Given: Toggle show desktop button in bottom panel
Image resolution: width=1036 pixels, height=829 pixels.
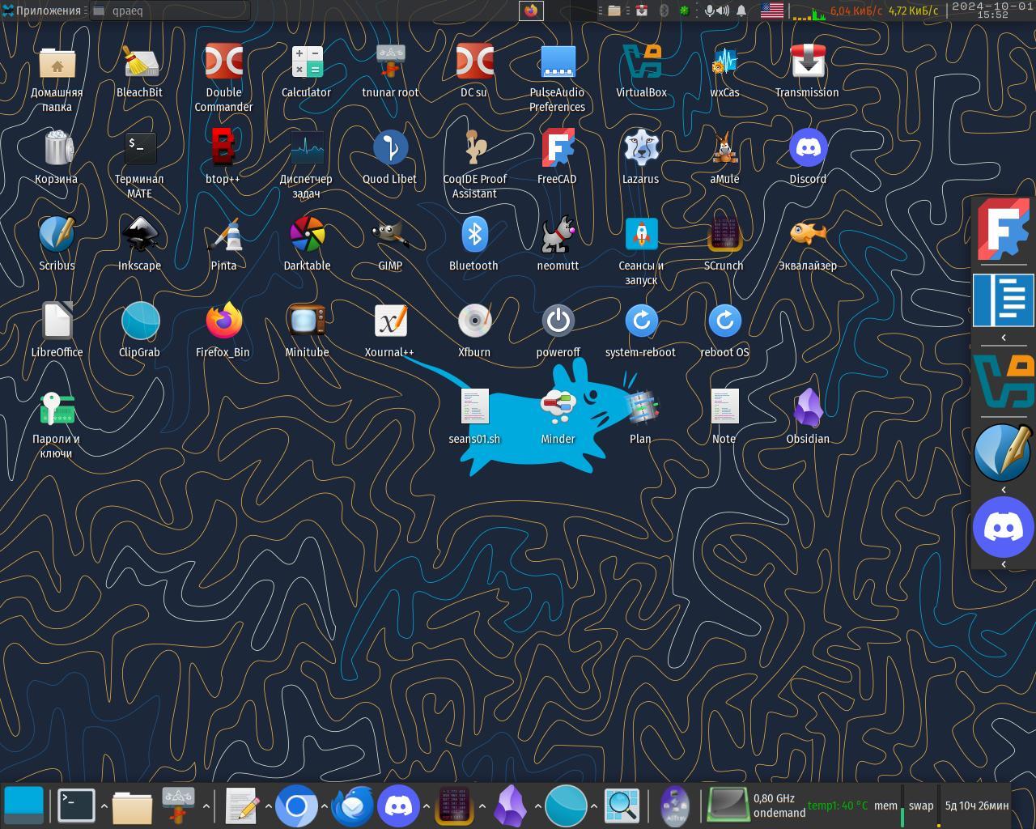Looking at the screenshot, I should point(23,806).
